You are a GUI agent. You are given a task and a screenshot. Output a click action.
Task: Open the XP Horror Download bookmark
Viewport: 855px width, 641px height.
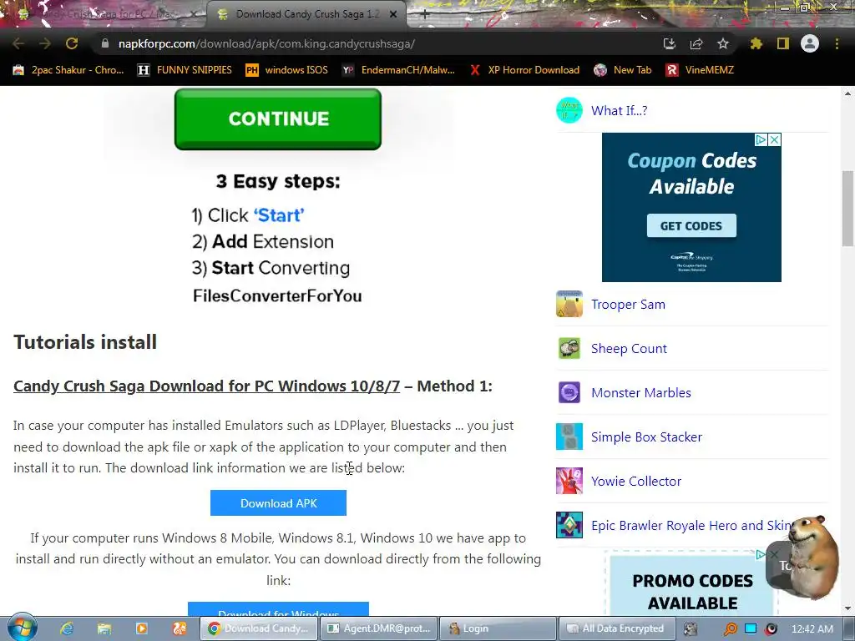(524, 70)
